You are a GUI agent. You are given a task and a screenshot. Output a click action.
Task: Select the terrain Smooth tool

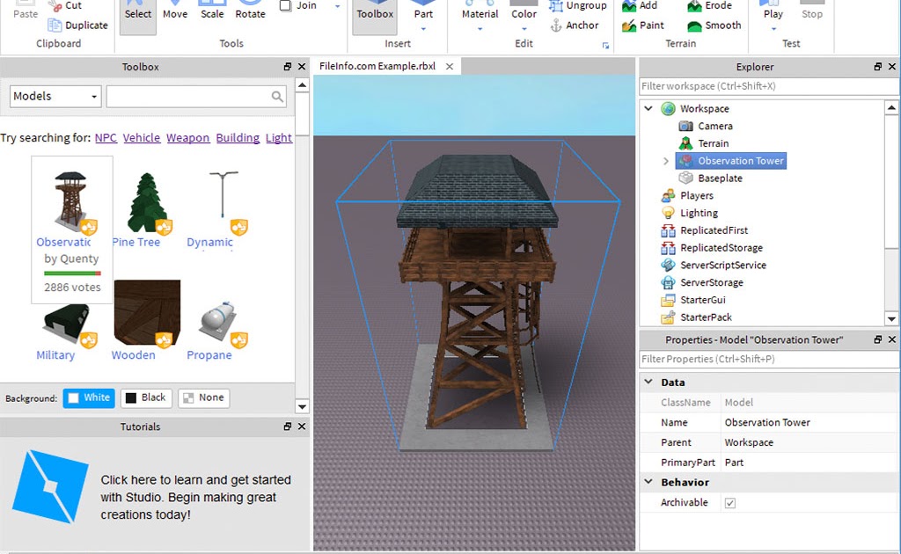point(714,26)
